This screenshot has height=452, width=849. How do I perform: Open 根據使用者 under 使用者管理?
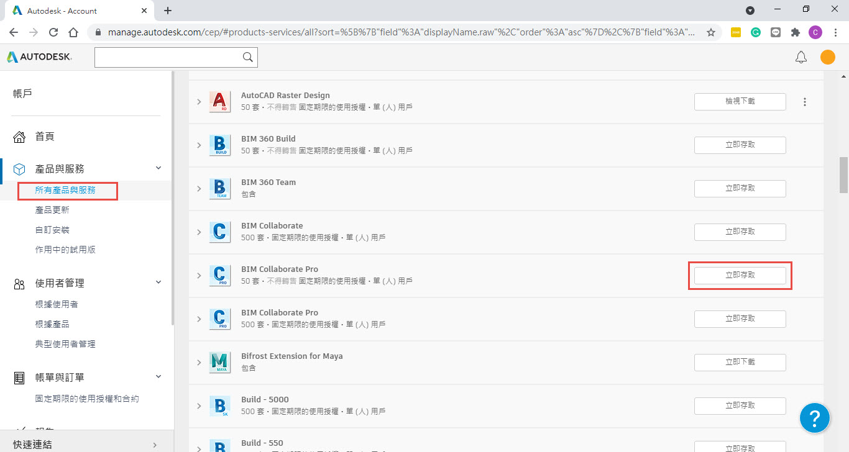point(57,304)
